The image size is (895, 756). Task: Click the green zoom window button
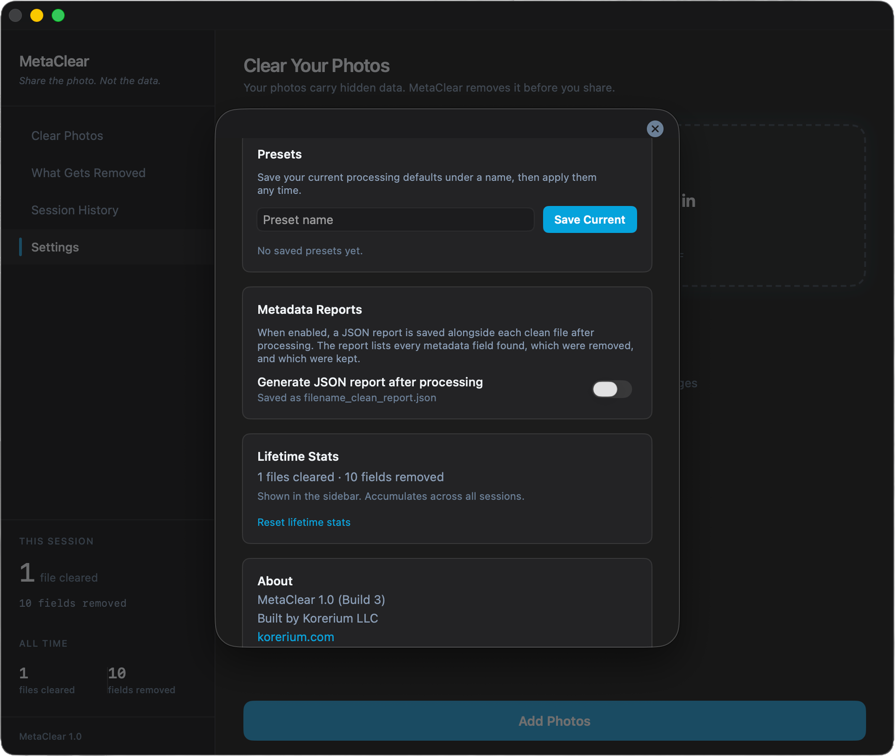coord(58,16)
